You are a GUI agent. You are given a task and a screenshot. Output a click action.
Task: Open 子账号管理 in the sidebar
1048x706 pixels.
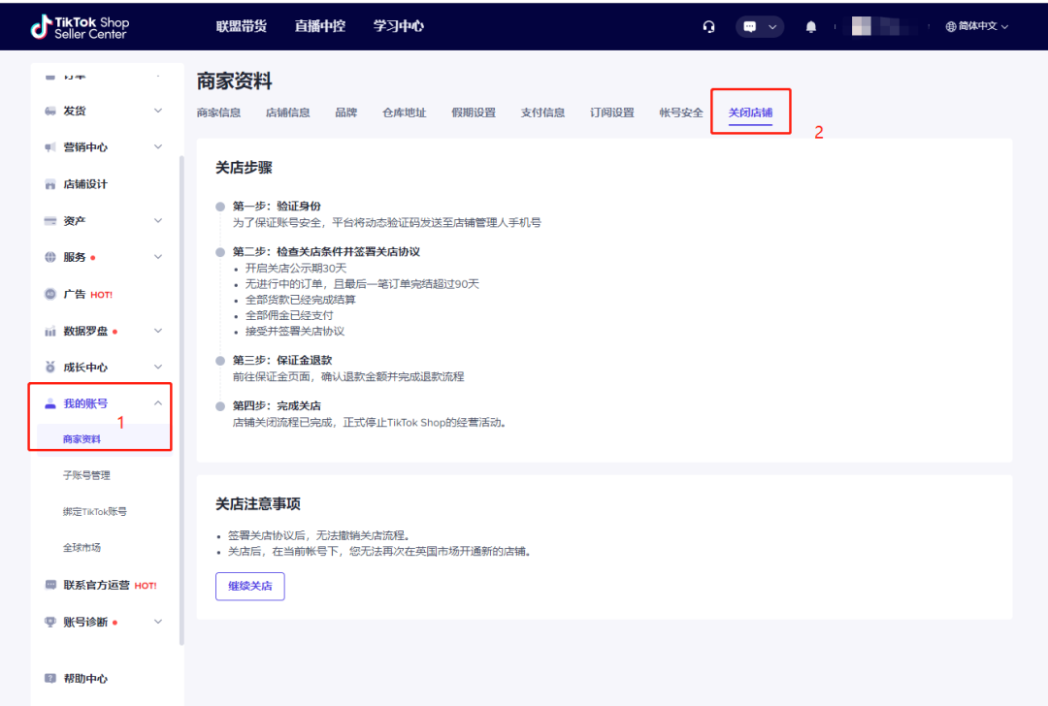[86, 475]
